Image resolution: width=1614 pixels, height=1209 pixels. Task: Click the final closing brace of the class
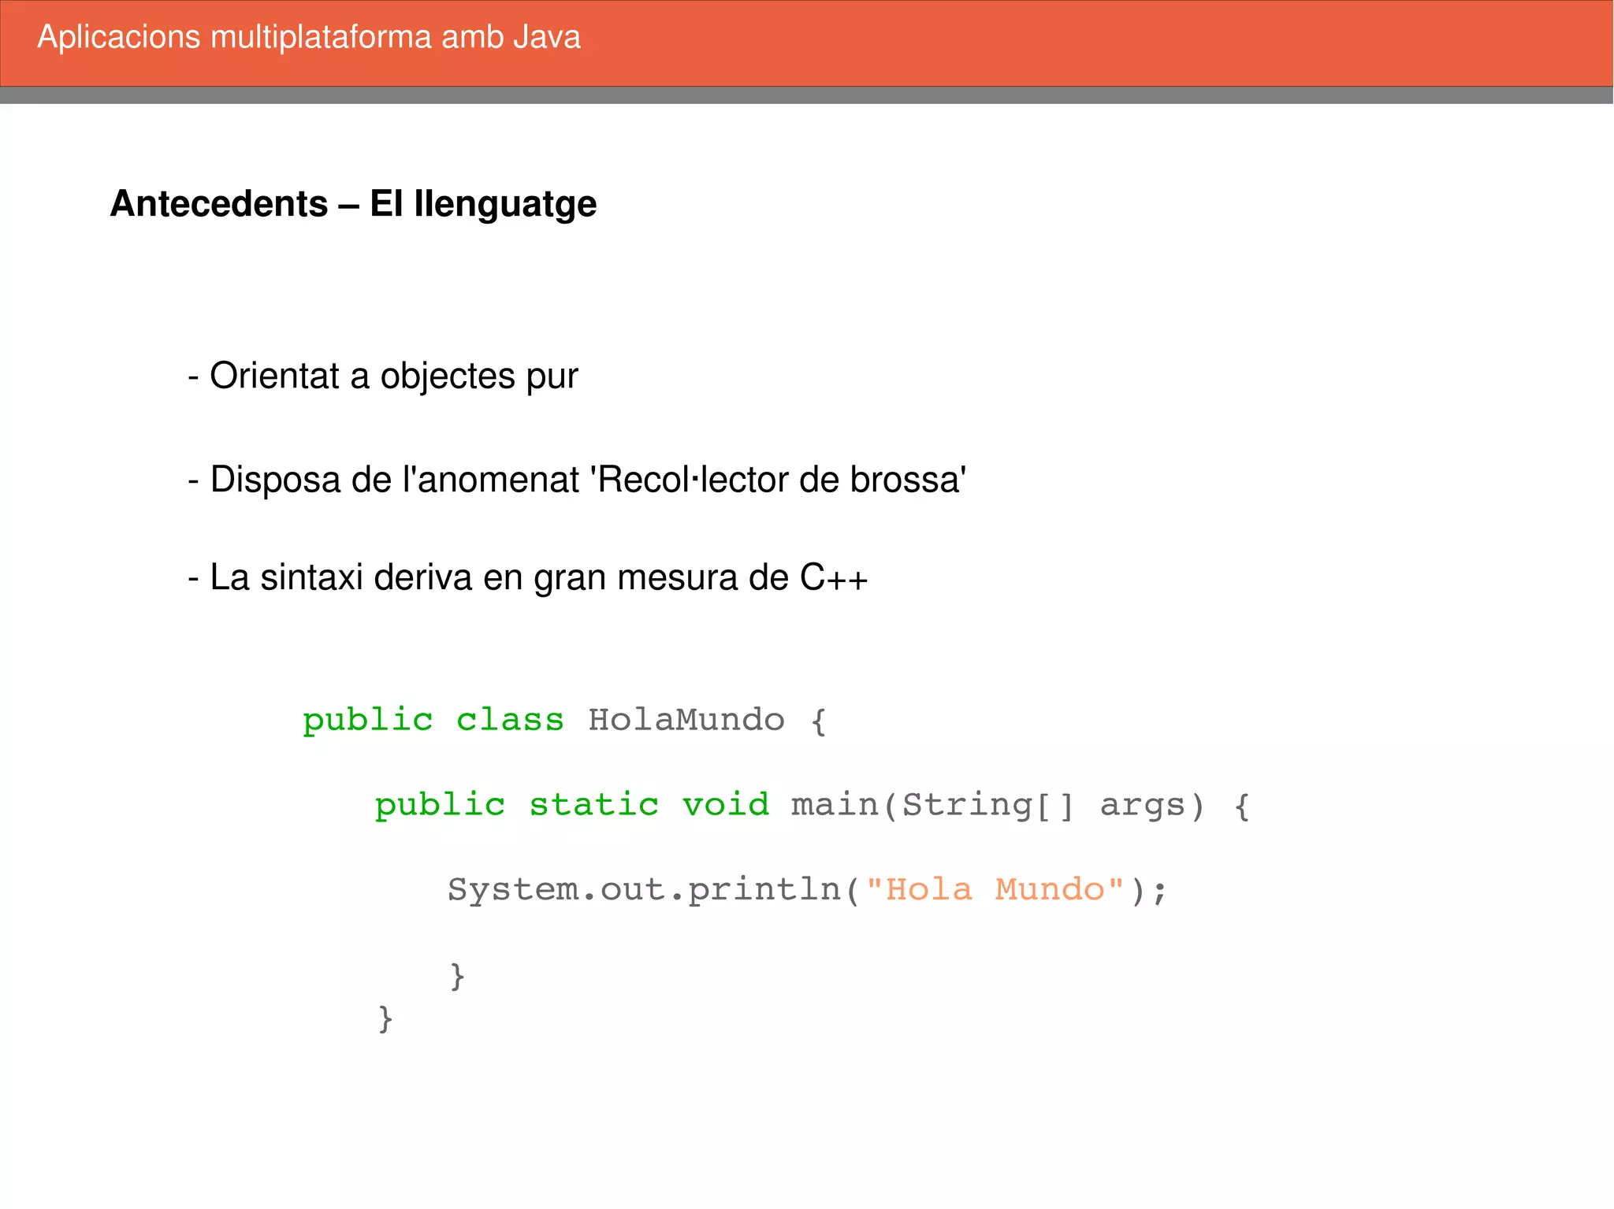[x=385, y=1019]
